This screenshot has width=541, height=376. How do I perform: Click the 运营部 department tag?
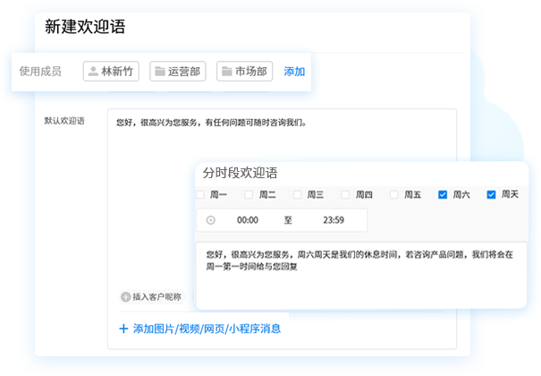pos(178,72)
